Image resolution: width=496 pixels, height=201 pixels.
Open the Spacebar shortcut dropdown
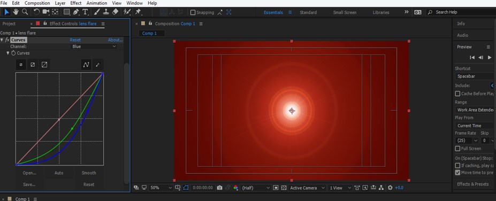pos(475,76)
